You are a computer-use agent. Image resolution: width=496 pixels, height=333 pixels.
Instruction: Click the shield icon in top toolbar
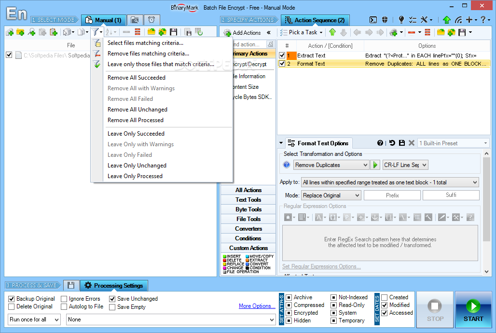coord(385,20)
